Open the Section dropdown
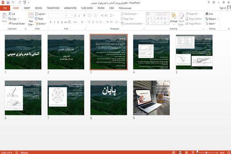Screen dimensions: 231x154 41,23
